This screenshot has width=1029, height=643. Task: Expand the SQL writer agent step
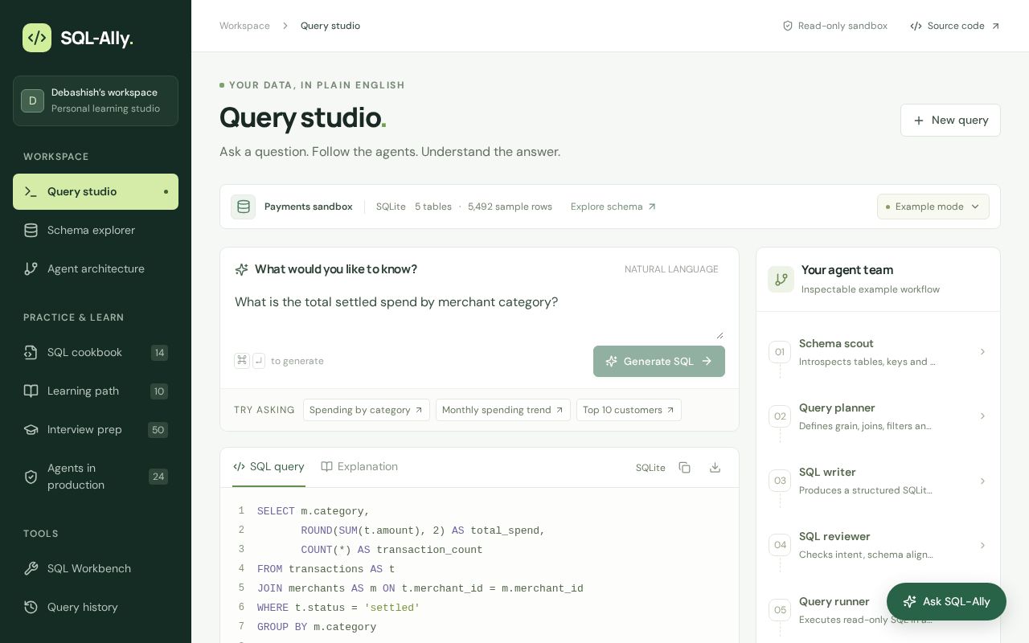tap(878, 481)
